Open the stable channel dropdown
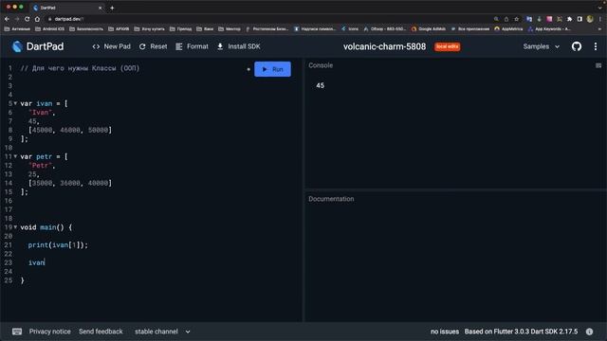 pos(162,332)
